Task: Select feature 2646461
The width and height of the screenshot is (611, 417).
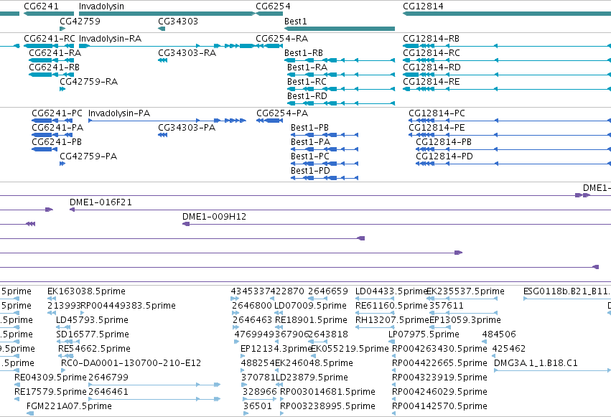Action: click(154, 399)
